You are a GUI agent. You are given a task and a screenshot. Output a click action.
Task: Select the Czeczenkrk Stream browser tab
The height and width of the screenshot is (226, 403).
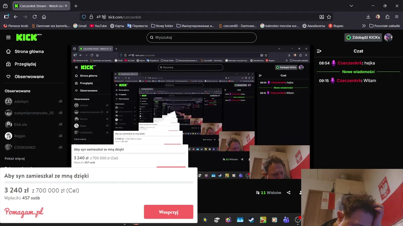[41, 6]
